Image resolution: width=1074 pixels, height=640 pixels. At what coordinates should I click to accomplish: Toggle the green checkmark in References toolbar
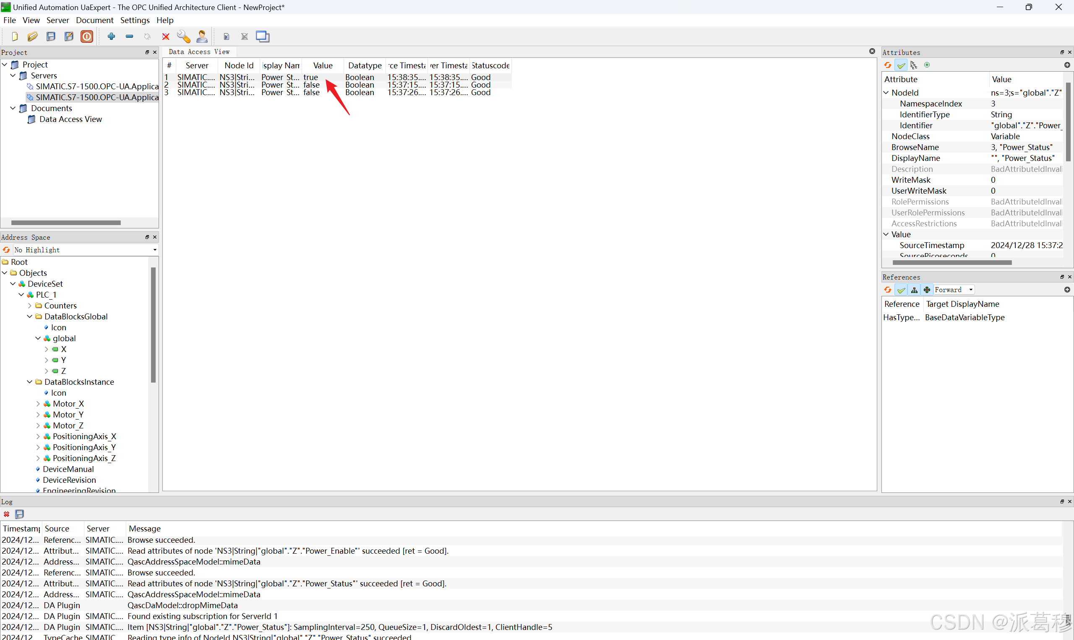click(901, 290)
